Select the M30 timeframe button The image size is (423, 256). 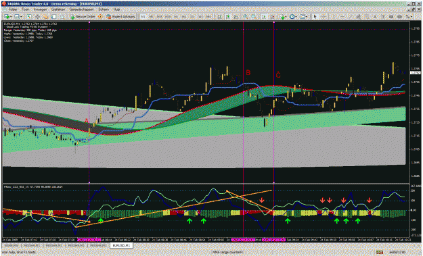click(x=168, y=17)
